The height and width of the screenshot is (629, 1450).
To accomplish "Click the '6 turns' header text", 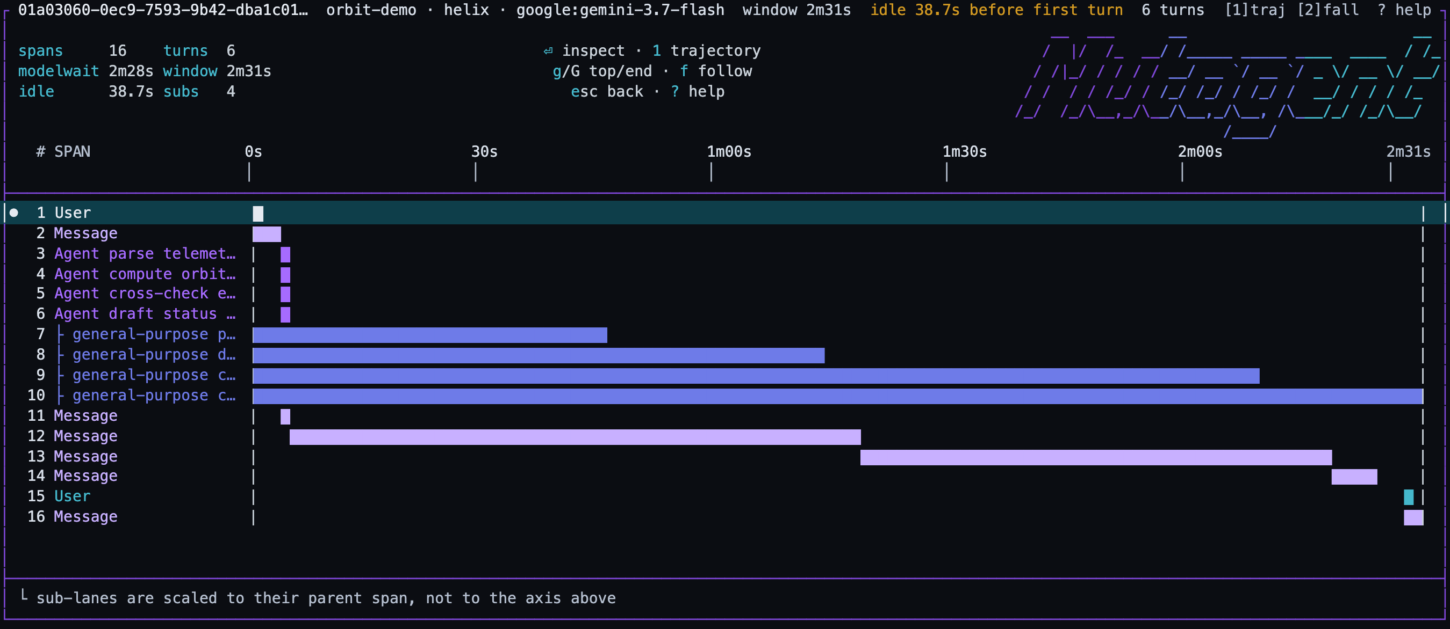I will tap(1173, 10).
